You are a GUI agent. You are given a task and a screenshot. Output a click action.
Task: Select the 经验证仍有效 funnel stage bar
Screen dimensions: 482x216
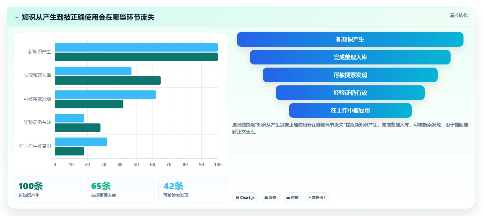pos(350,93)
